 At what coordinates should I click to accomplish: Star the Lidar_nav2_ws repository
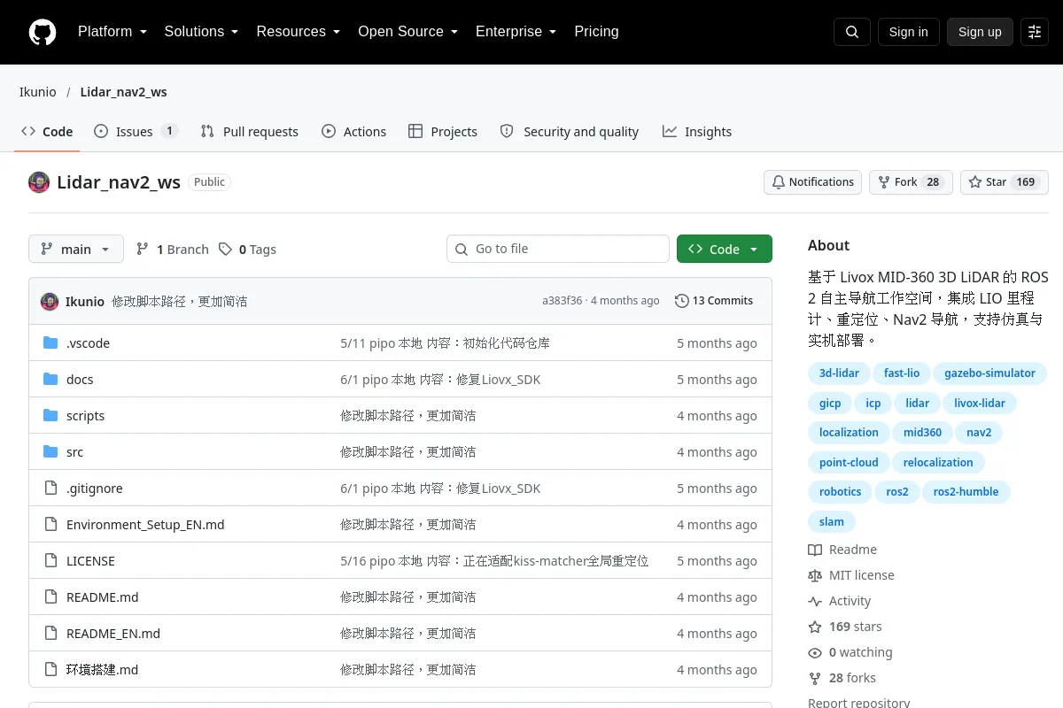tap(1005, 182)
